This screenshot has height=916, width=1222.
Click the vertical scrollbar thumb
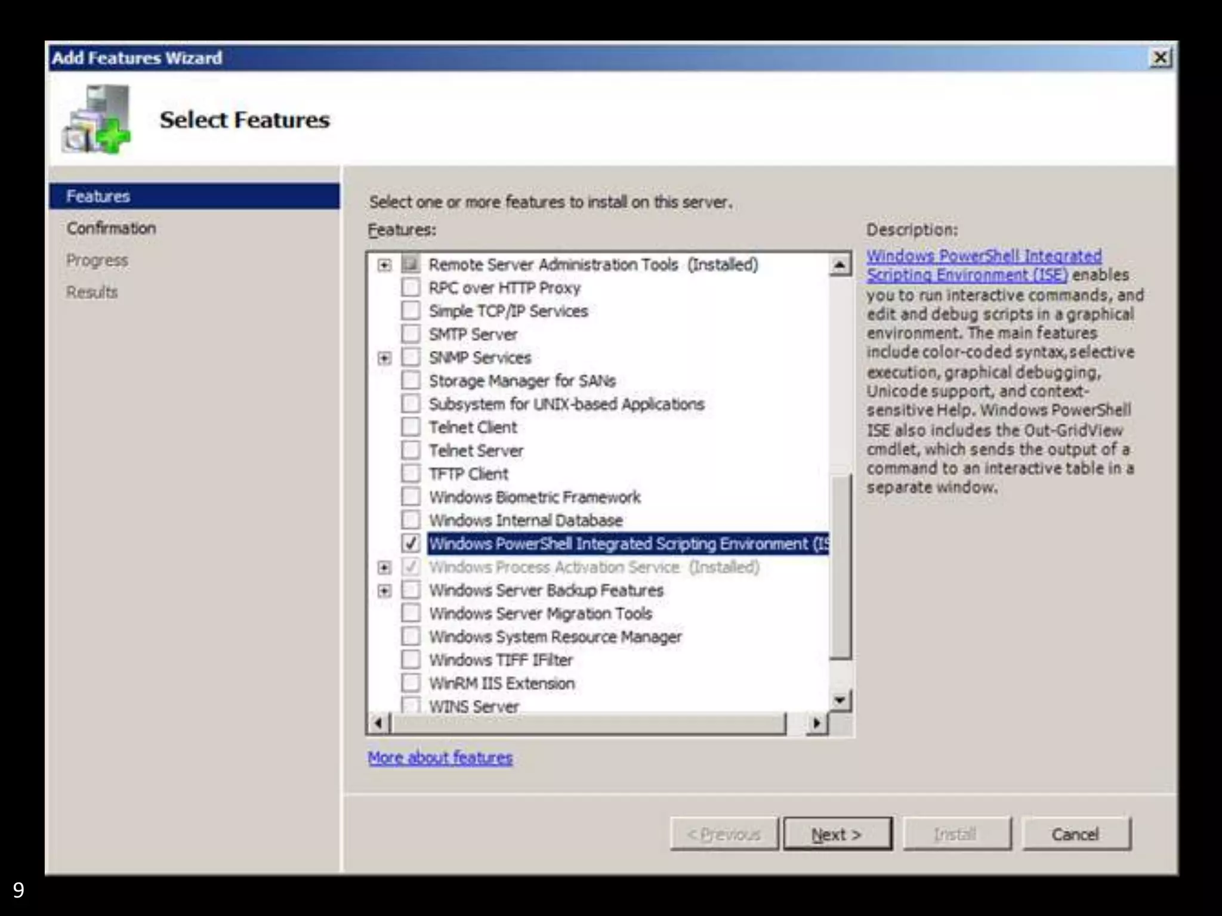pyautogui.click(x=840, y=567)
